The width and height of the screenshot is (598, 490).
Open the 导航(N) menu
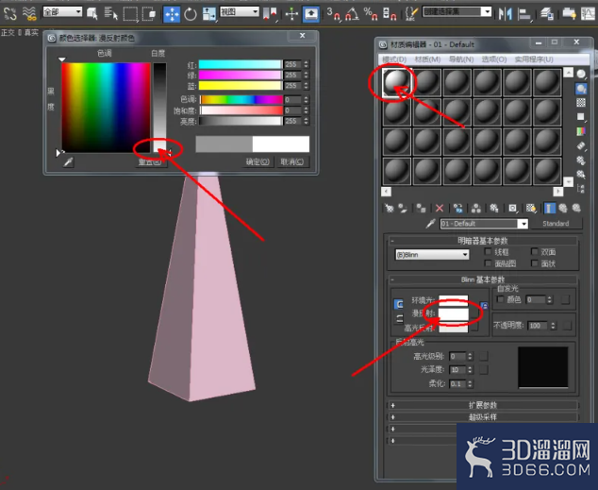coord(460,59)
